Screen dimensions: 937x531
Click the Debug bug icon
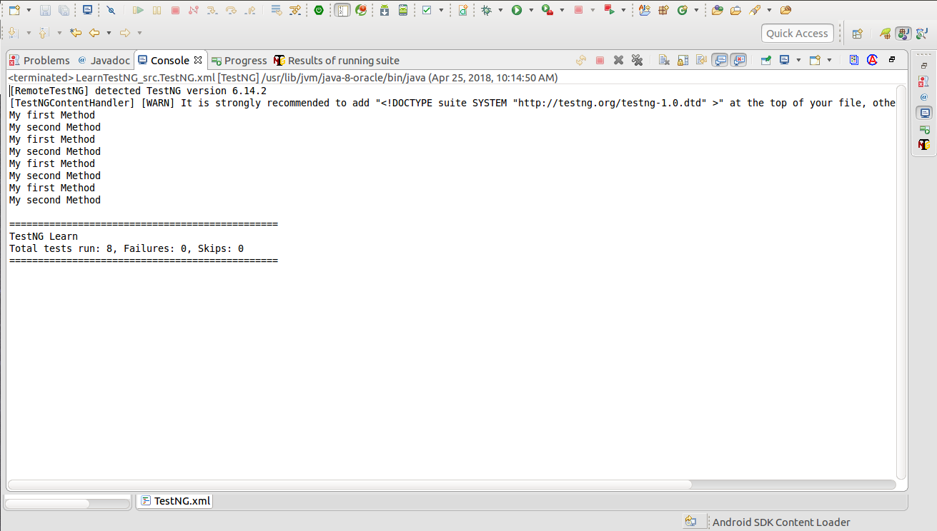[x=487, y=10]
